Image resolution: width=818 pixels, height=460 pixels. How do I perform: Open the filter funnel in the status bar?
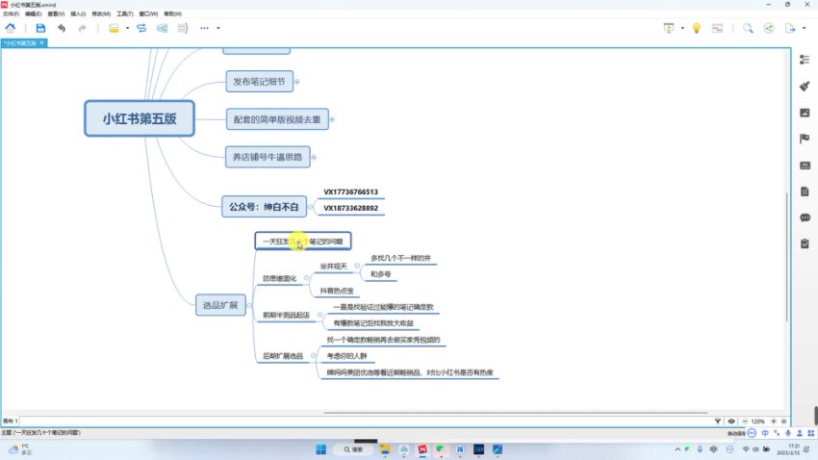point(718,421)
